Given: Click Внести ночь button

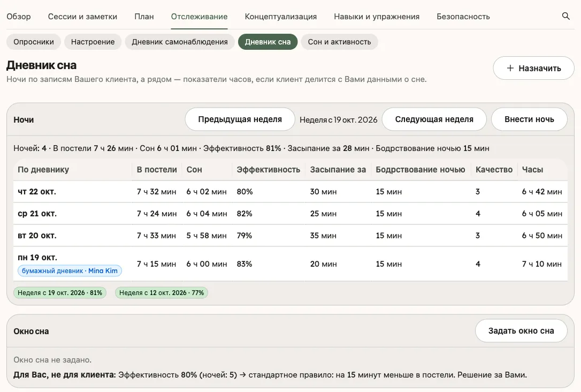Looking at the screenshot, I should 529,119.
